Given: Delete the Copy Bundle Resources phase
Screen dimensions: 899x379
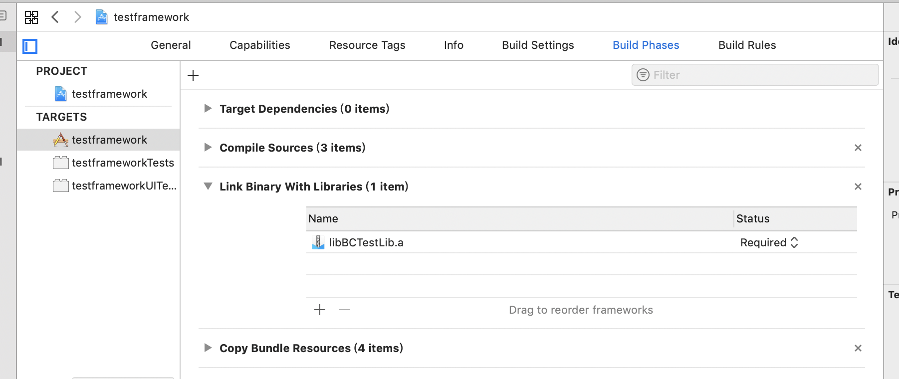Looking at the screenshot, I should [858, 348].
